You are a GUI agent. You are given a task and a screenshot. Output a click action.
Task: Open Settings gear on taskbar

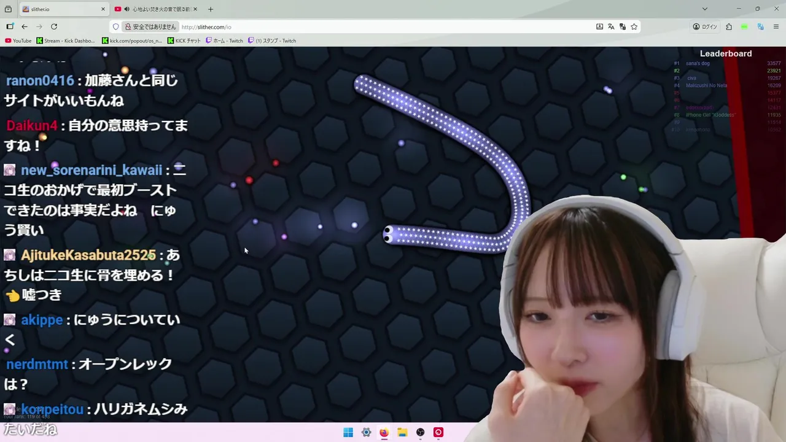[366, 432]
